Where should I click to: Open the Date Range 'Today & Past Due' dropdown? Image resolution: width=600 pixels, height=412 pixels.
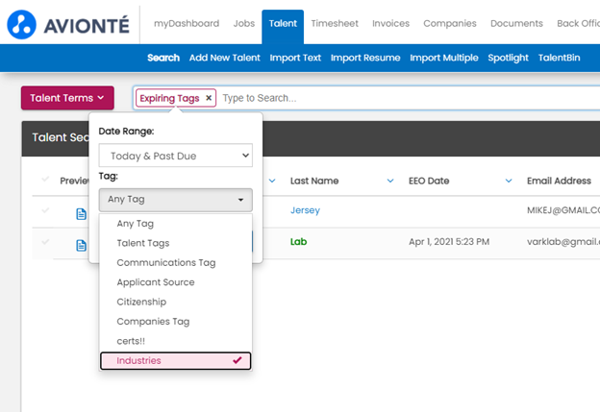tap(175, 155)
